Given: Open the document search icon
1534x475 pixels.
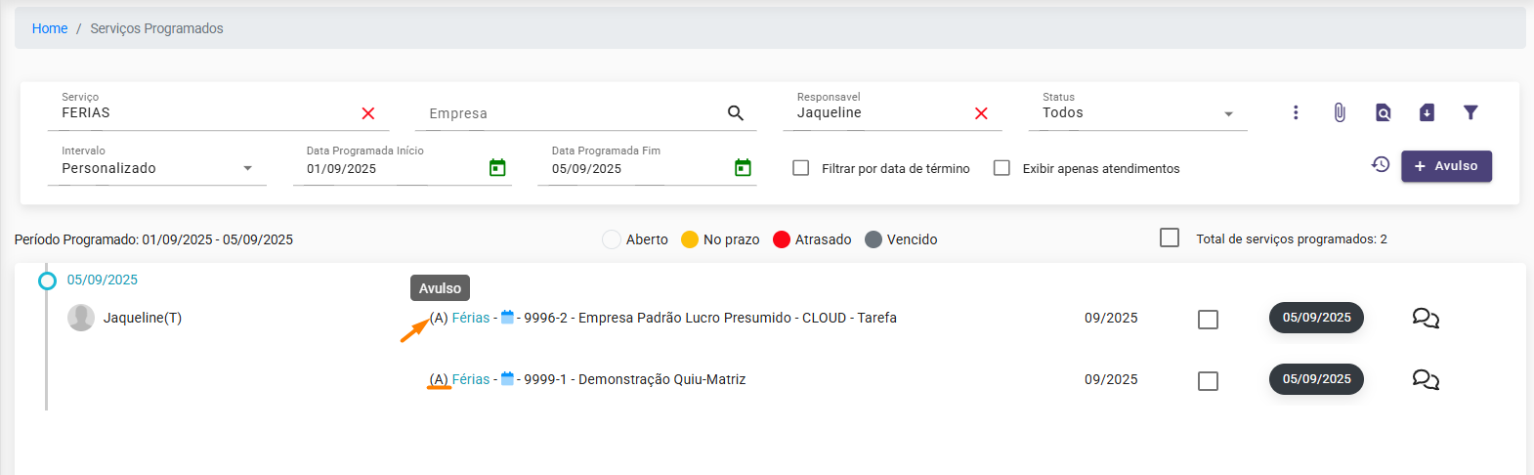Looking at the screenshot, I should tap(1383, 112).
